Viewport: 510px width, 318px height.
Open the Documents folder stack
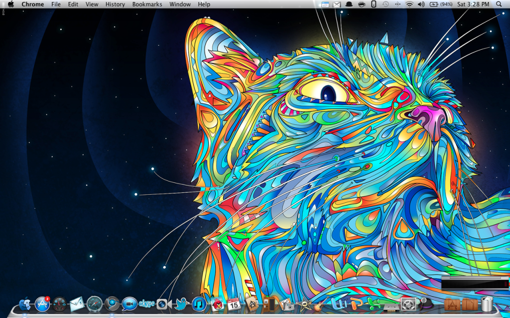(x=470, y=305)
